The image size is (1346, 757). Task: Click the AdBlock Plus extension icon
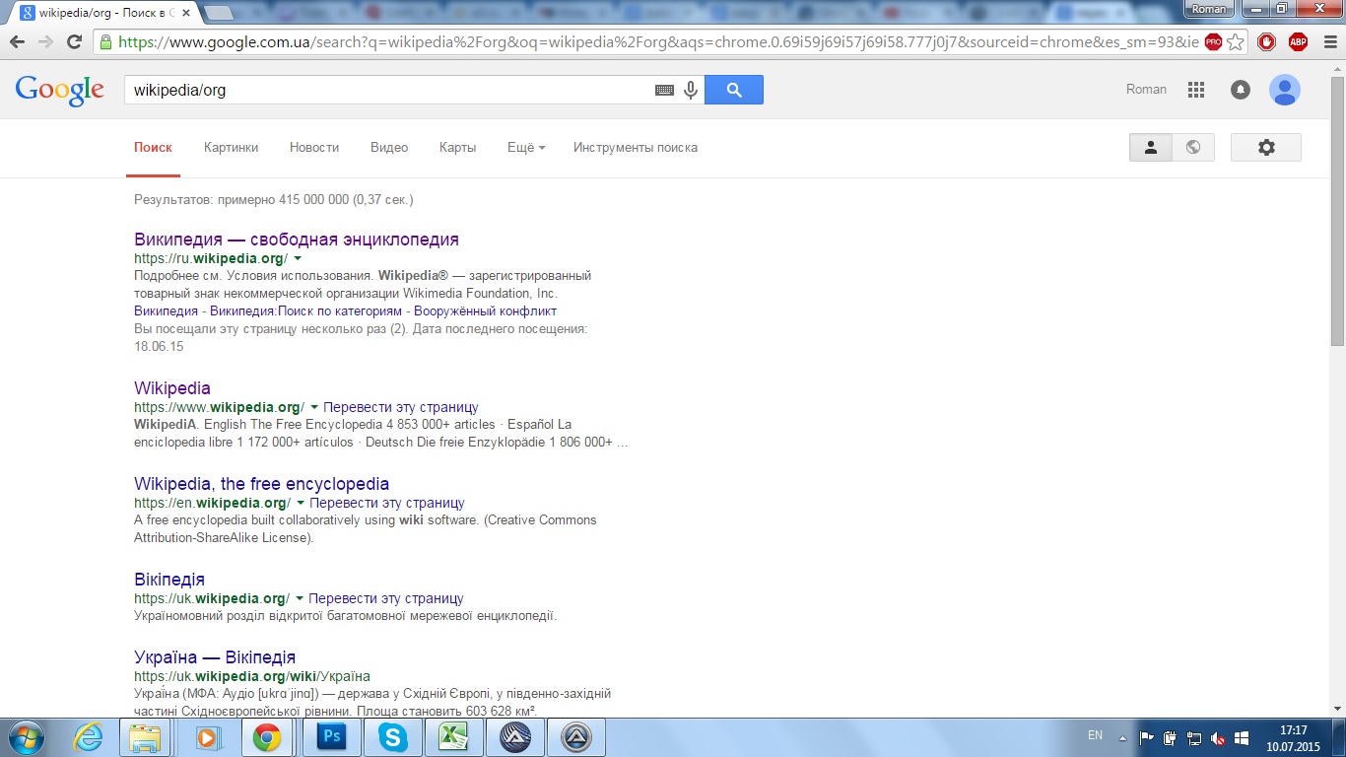click(x=1298, y=42)
